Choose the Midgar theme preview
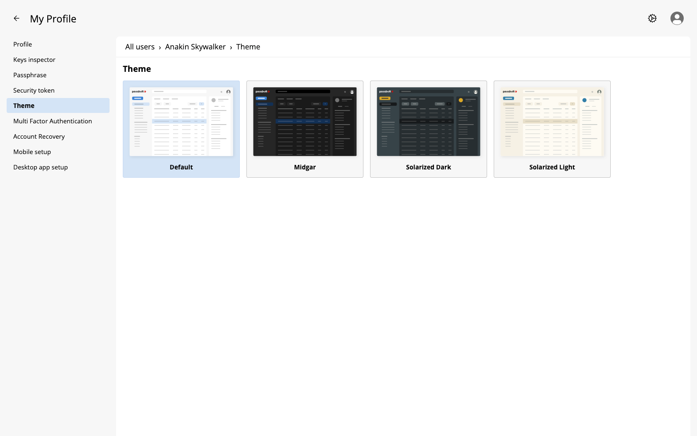This screenshot has height=436, width=697. [x=305, y=129]
